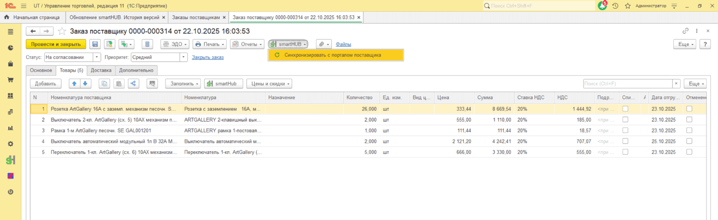This screenshot has width=718, height=220.
Task: Toggle the 'Спи...' checkbox in row 5
Action: [x=625, y=152]
